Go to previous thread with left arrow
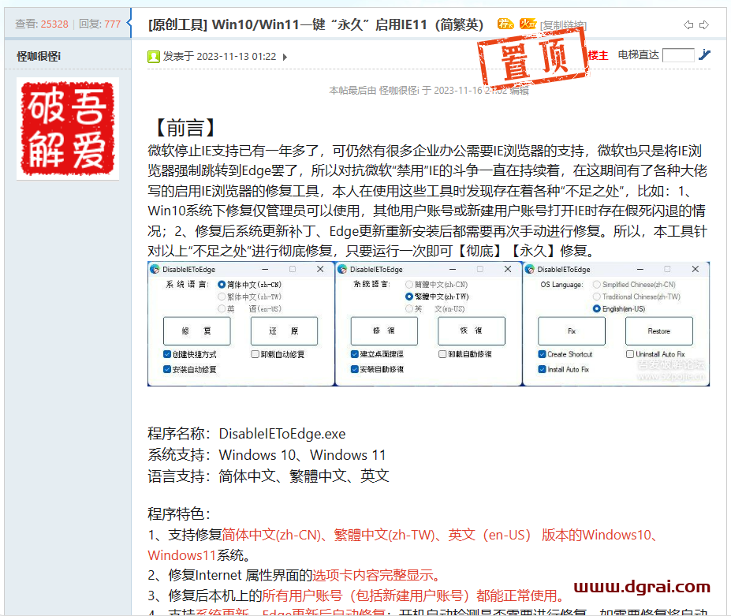The image size is (731, 616). point(688,24)
